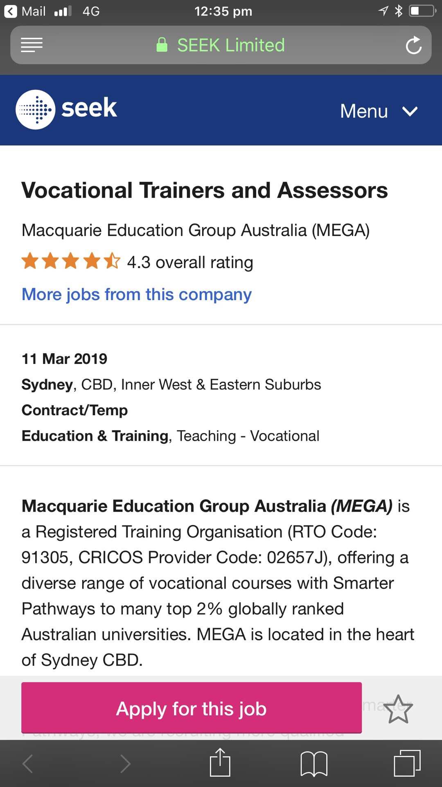Image resolution: width=442 pixels, height=787 pixels.
Task: Tap the green lock security icon
Action: (x=162, y=45)
